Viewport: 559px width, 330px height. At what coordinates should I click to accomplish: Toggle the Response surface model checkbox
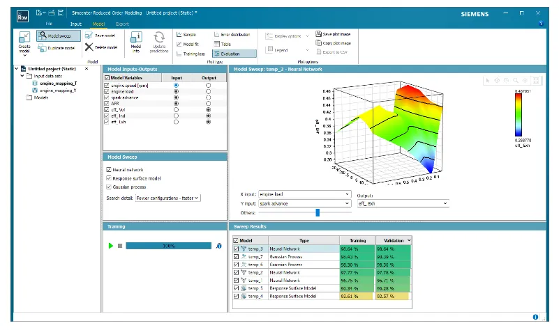[x=109, y=178]
